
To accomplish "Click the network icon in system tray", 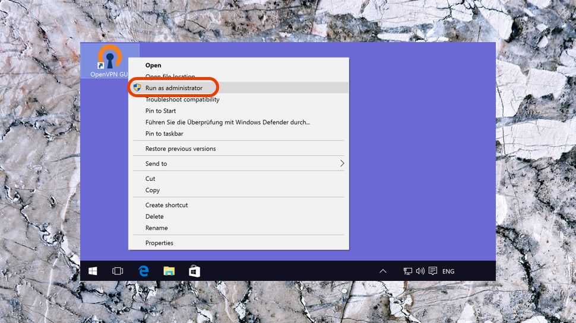I will (x=408, y=271).
